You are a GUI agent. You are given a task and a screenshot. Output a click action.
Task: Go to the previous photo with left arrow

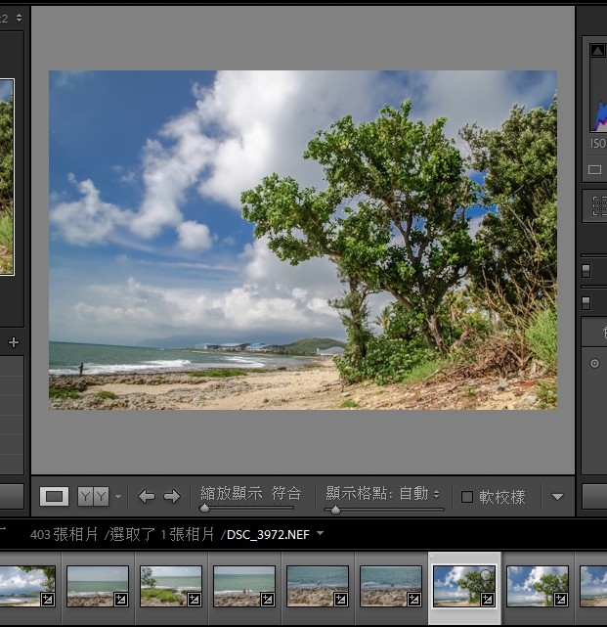(147, 497)
